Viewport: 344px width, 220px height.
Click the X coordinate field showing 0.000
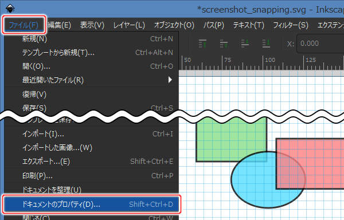tap(320, 44)
